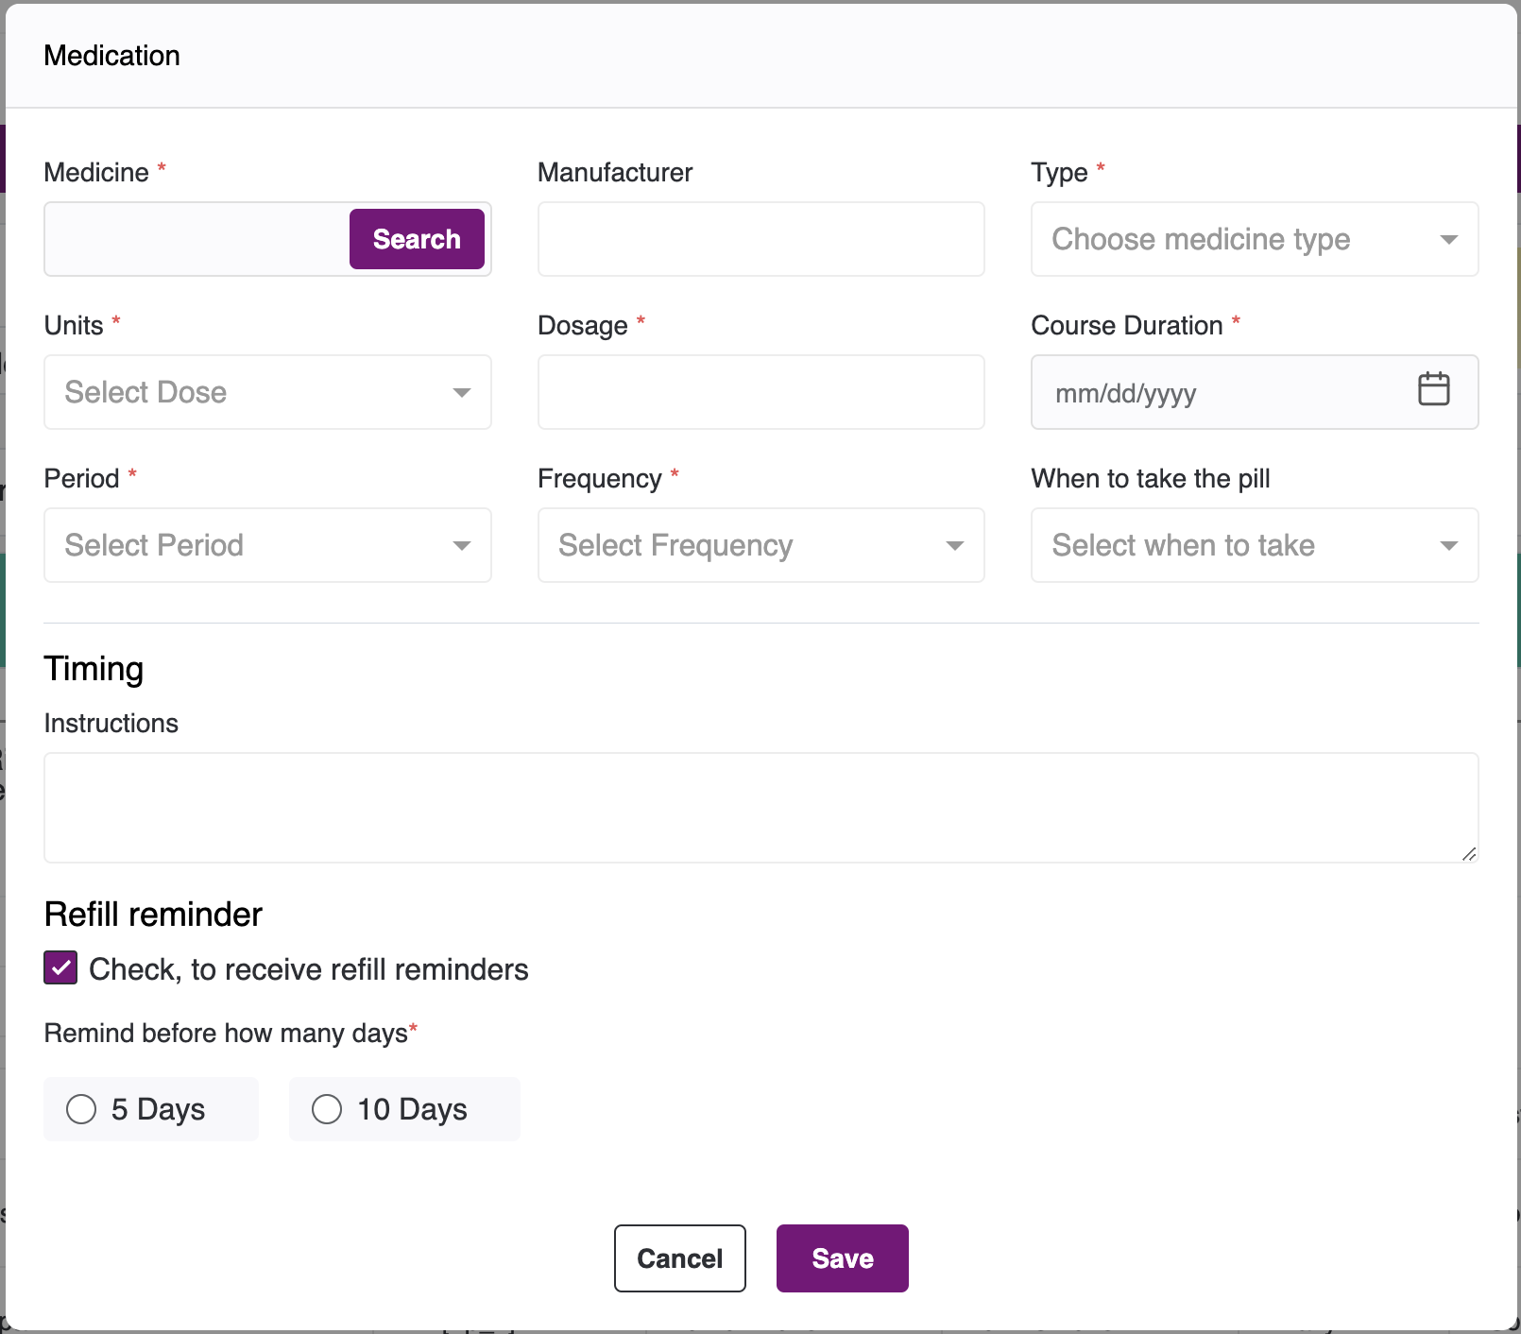This screenshot has width=1521, height=1334.
Task: Click the Type dropdown arrow icon
Action: coord(1448,240)
